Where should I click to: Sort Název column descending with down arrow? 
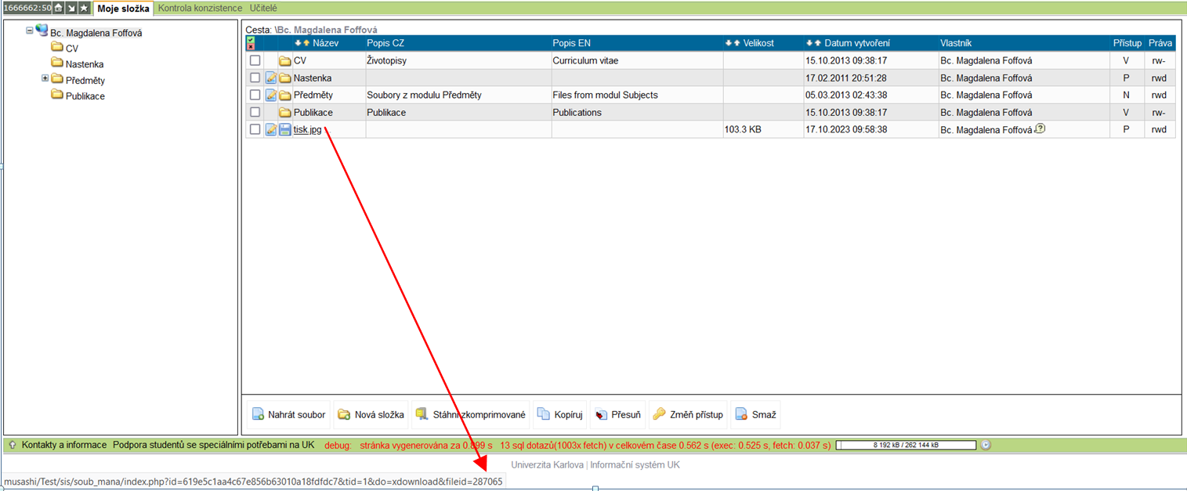(x=298, y=43)
